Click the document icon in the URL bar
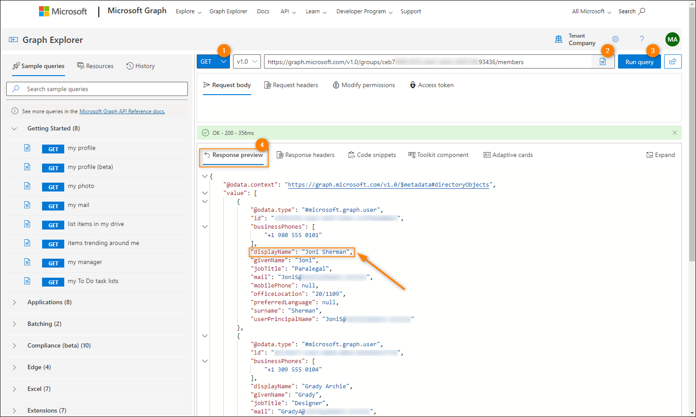This screenshot has width=696, height=417. coord(603,62)
